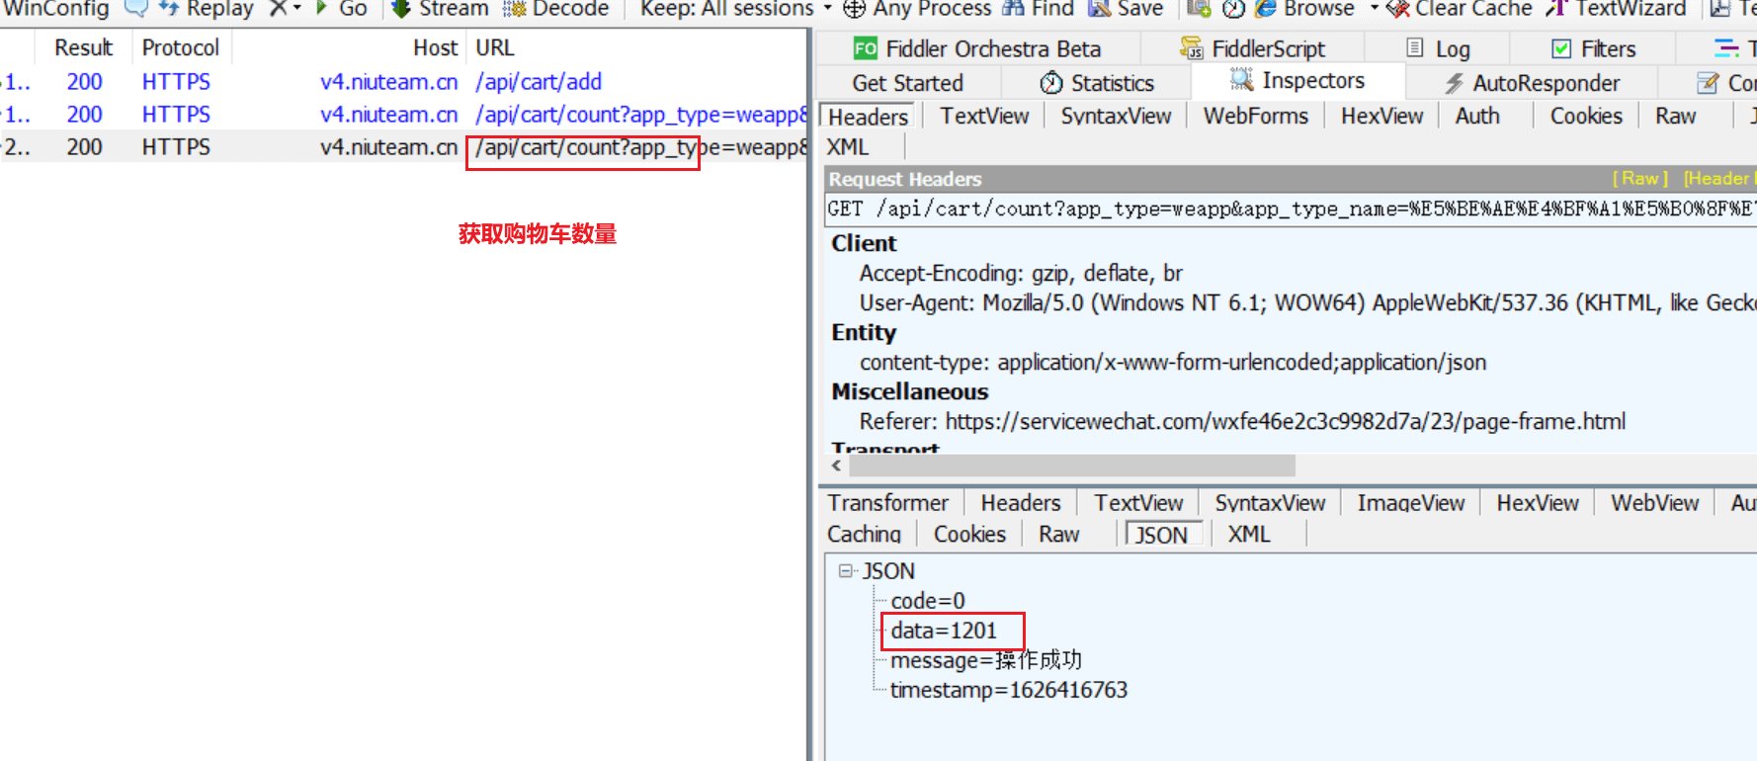Open response Transformer tab

pos(887,503)
